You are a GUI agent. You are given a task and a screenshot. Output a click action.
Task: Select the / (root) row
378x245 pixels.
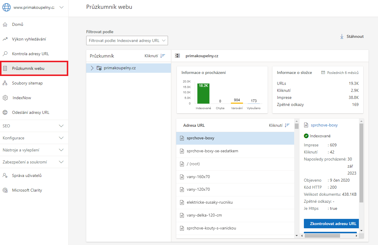pos(235,164)
